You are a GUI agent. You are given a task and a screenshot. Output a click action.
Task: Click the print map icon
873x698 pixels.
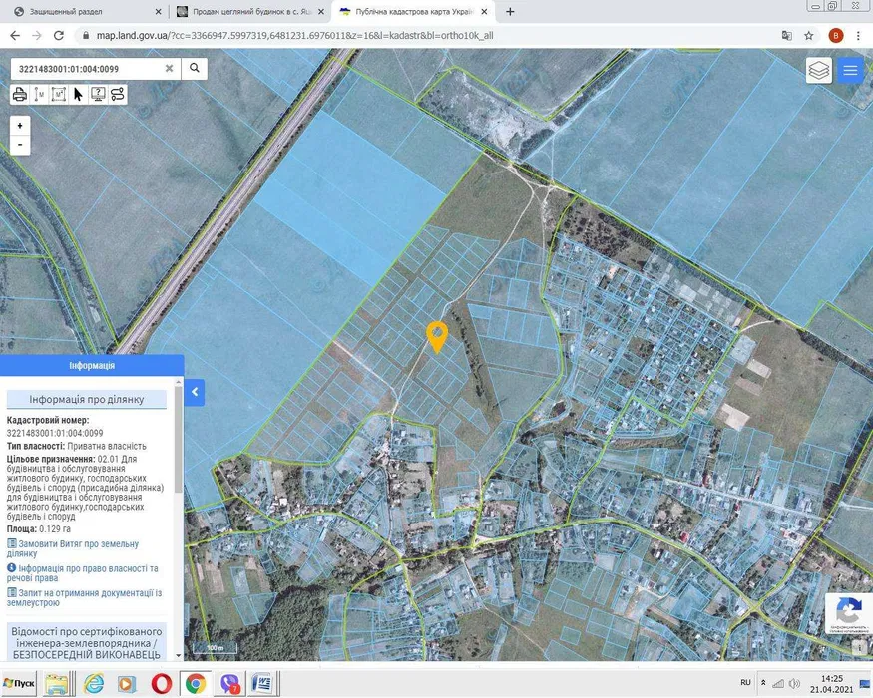click(x=19, y=95)
